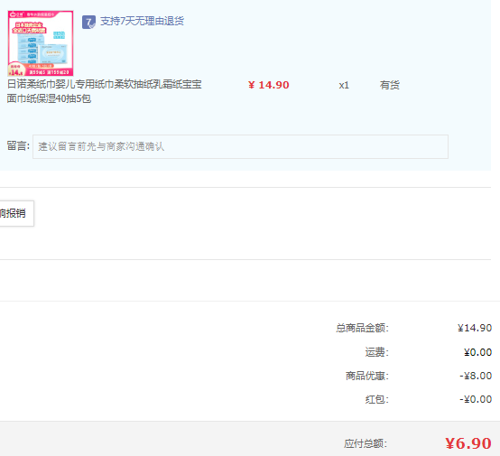The width and height of the screenshot is (500, 456).
Task: Click the -¥8.00 discount value
Action: (x=476, y=376)
